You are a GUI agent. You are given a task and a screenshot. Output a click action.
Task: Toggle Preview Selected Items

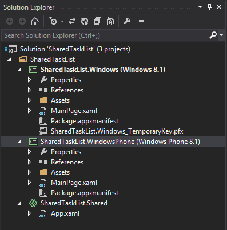pos(140,21)
